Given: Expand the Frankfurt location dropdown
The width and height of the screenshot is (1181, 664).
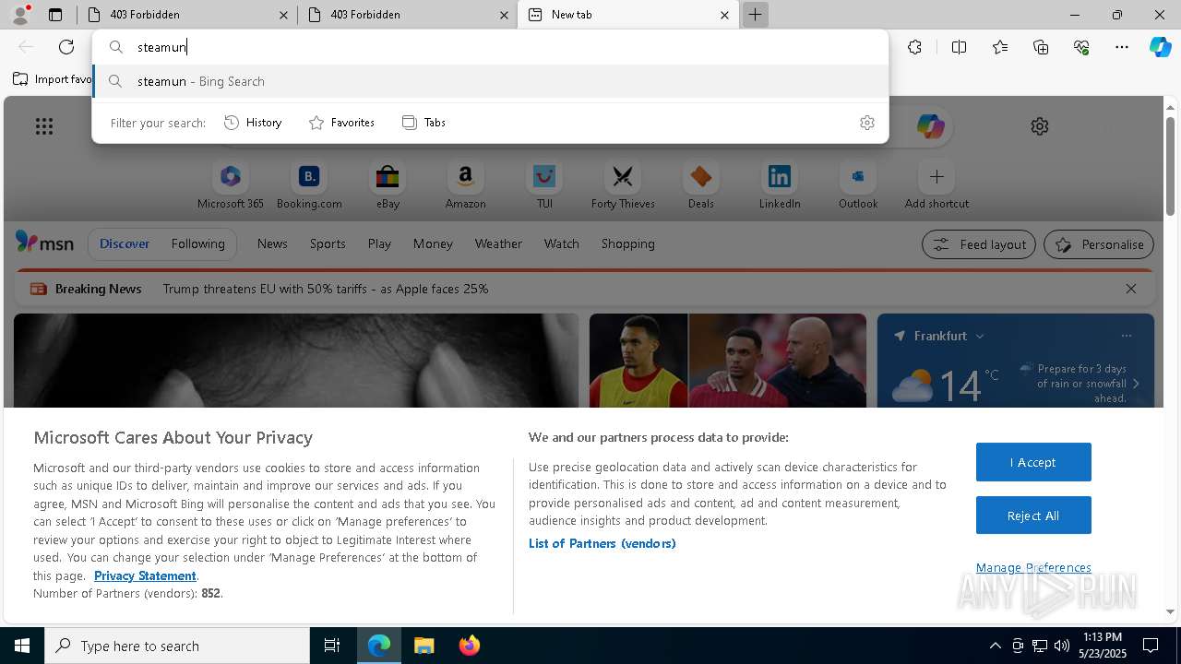Looking at the screenshot, I should point(980,337).
